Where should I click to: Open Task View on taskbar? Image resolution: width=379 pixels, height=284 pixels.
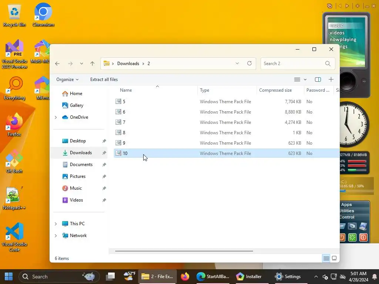(111, 277)
